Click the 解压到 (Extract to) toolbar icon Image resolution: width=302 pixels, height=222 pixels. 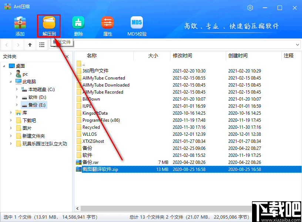49,26
